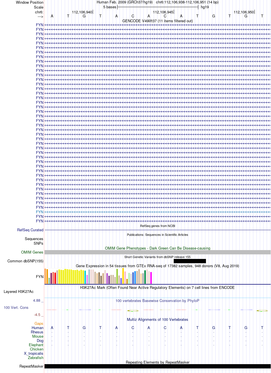The height and width of the screenshot is (373, 271).
Task: Select the Dog species label
Action: click(40, 340)
